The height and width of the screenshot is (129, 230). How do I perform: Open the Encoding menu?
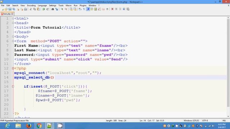(x=31, y=6)
